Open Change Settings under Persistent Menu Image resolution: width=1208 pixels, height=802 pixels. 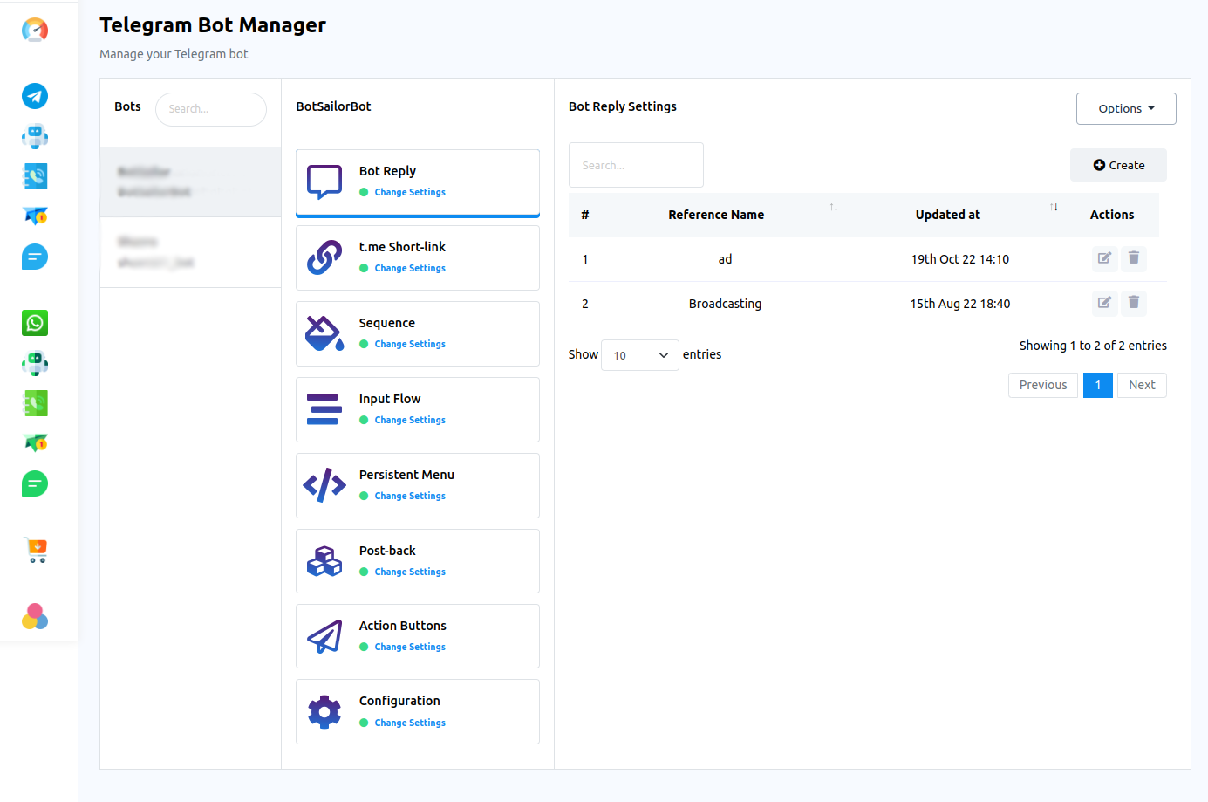point(410,496)
